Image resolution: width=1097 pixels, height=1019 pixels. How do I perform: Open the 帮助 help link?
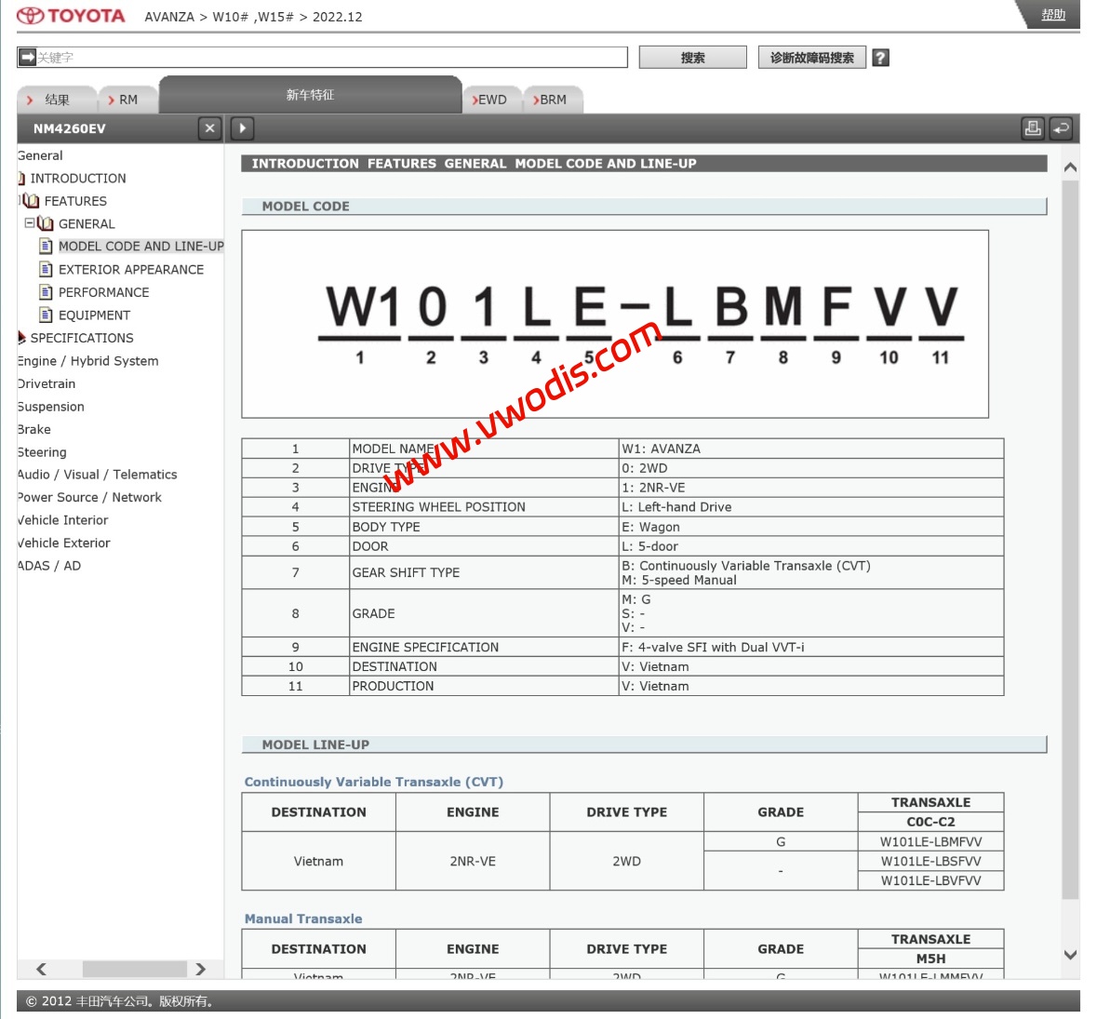pyautogui.click(x=1053, y=15)
